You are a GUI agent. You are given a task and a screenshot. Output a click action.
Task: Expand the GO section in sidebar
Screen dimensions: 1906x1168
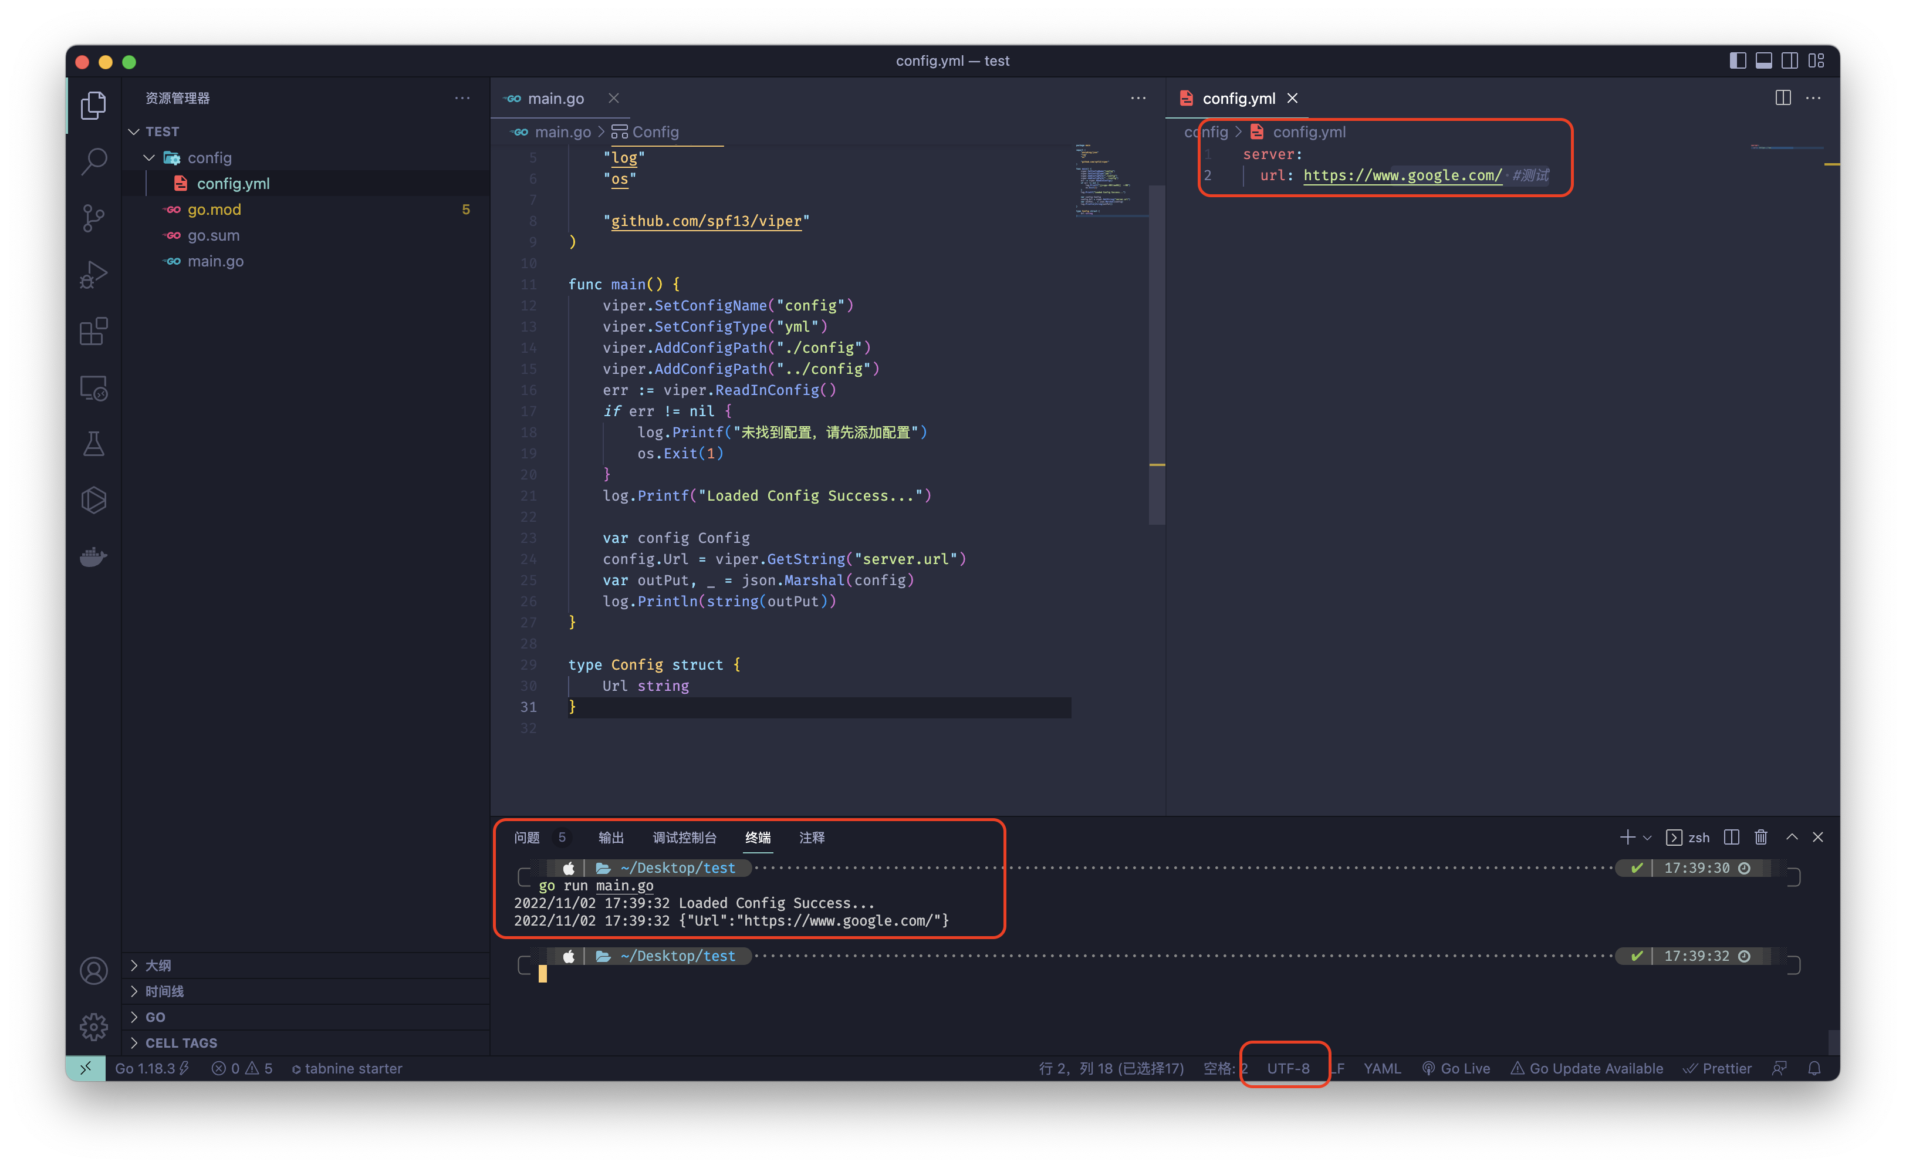[306, 1017]
